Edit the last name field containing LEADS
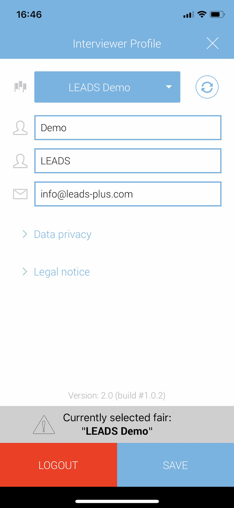This screenshot has height=508, width=234. (128, 161)
